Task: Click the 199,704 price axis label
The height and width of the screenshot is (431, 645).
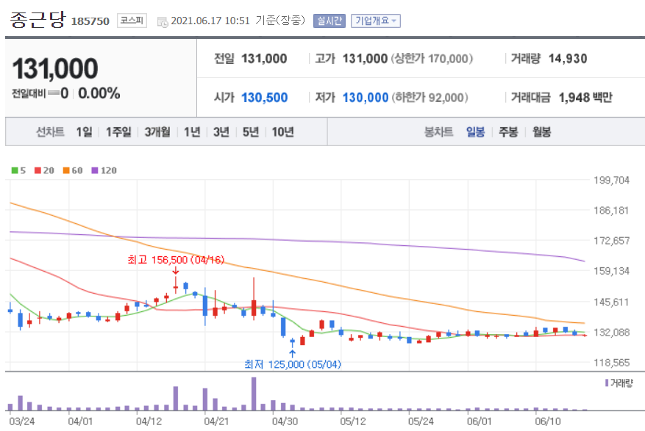Action: tap(611, 180)
